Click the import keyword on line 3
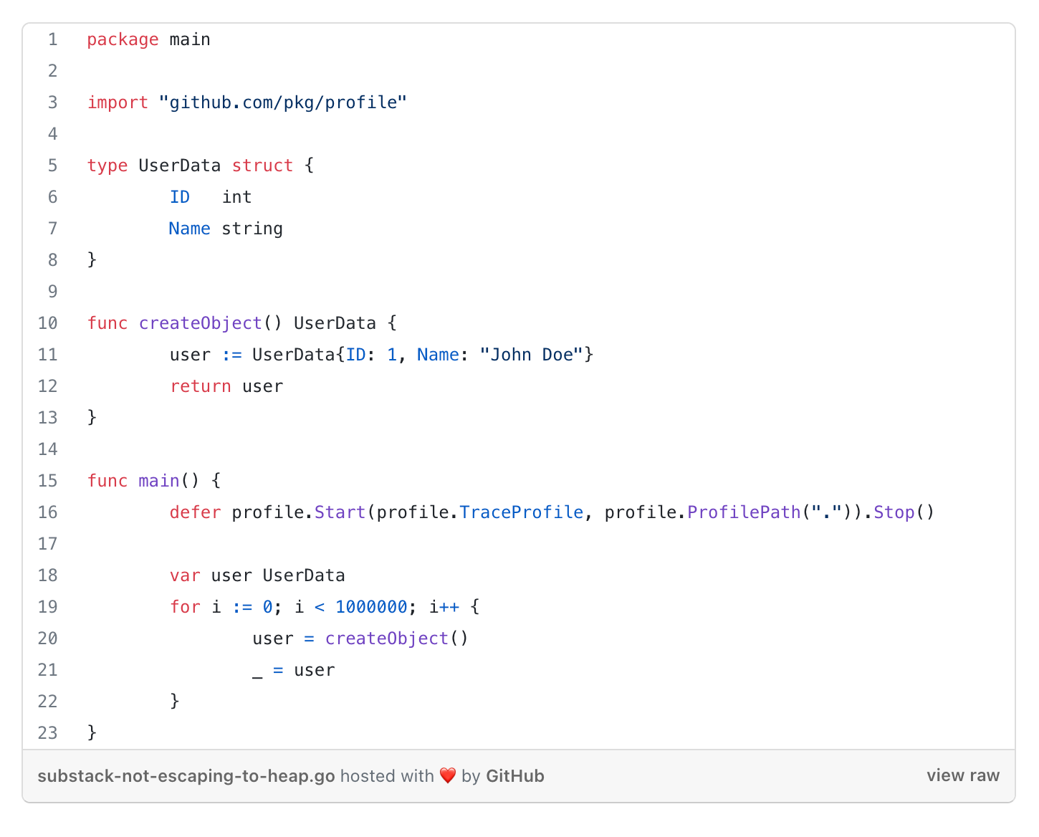This screenshot has width=1039, height=837. click(118, 103)
